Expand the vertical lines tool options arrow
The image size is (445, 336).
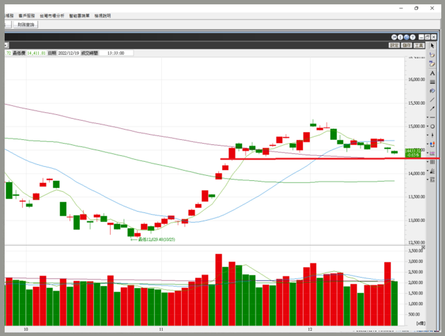428,162
